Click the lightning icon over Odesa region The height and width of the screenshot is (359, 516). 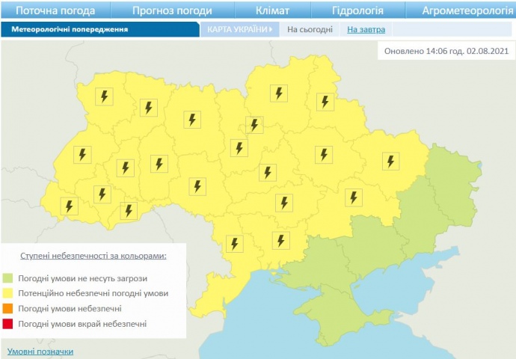pyautogui.click(x=235, y=244)
